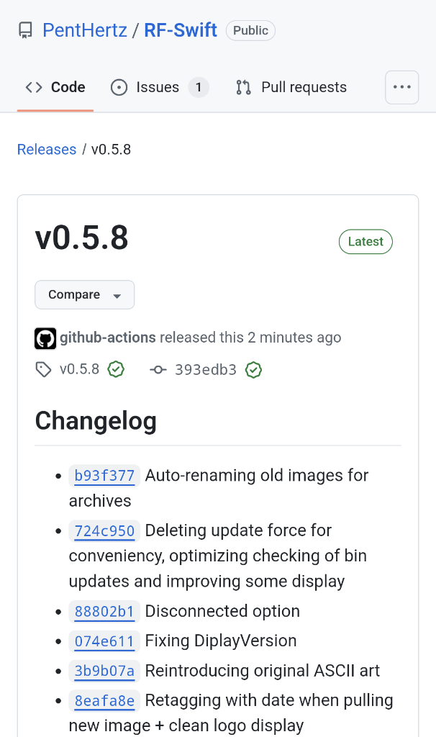Open the PentHertz owner link
Image resolution: width=436 pixels, height=737 pixels.
pyautogui.click(x=85, y=30)
